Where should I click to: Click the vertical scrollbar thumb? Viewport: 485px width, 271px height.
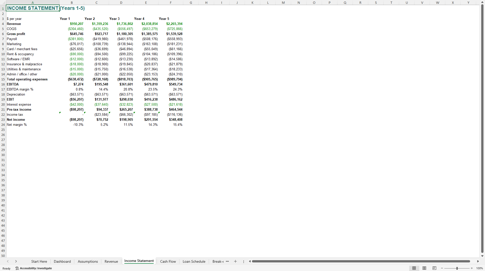tap(482, 129)
